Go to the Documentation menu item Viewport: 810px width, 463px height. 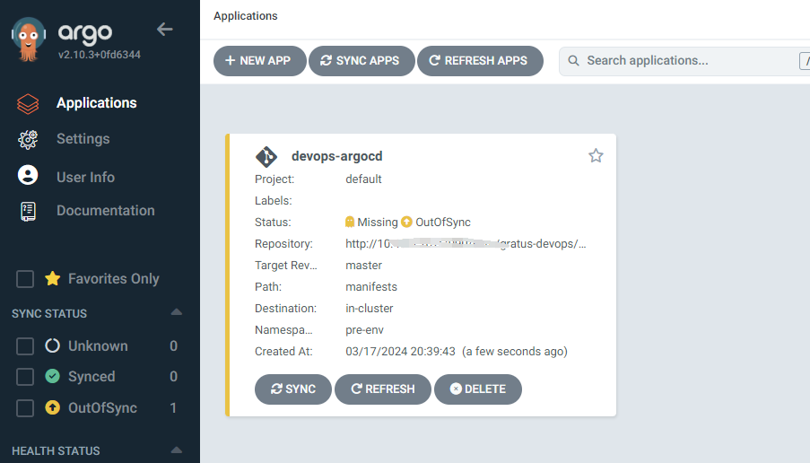coord(105,211)
